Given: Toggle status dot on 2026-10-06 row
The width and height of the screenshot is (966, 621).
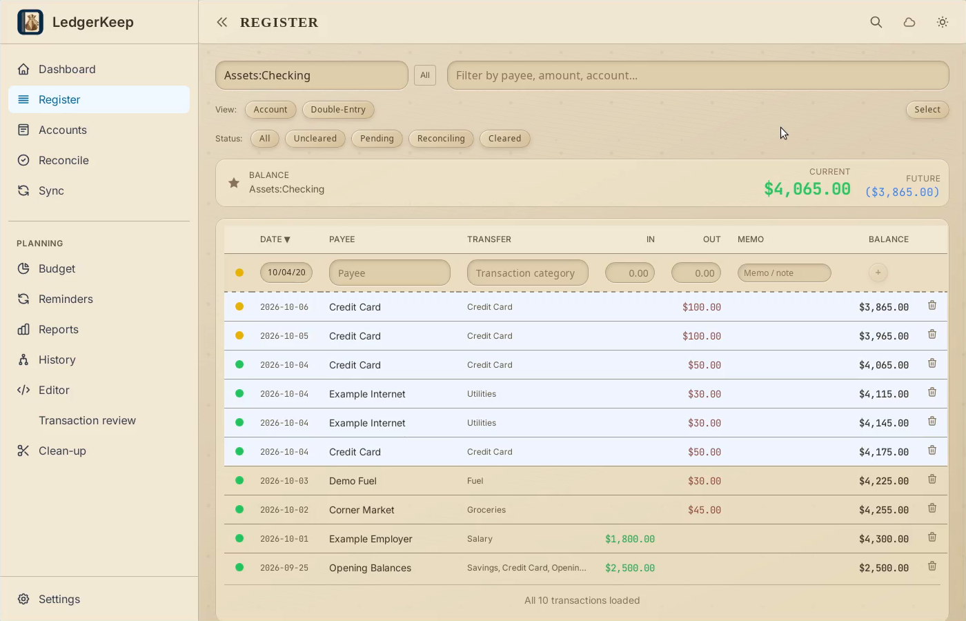Looking at the screenshot, I should coord(239,306).
